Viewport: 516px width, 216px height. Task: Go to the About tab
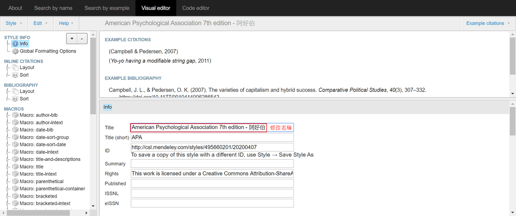point(15,8)
